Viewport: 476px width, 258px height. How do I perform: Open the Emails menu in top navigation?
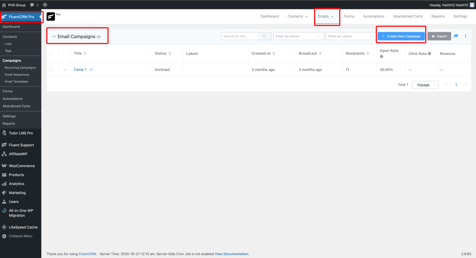pos(326,16)
